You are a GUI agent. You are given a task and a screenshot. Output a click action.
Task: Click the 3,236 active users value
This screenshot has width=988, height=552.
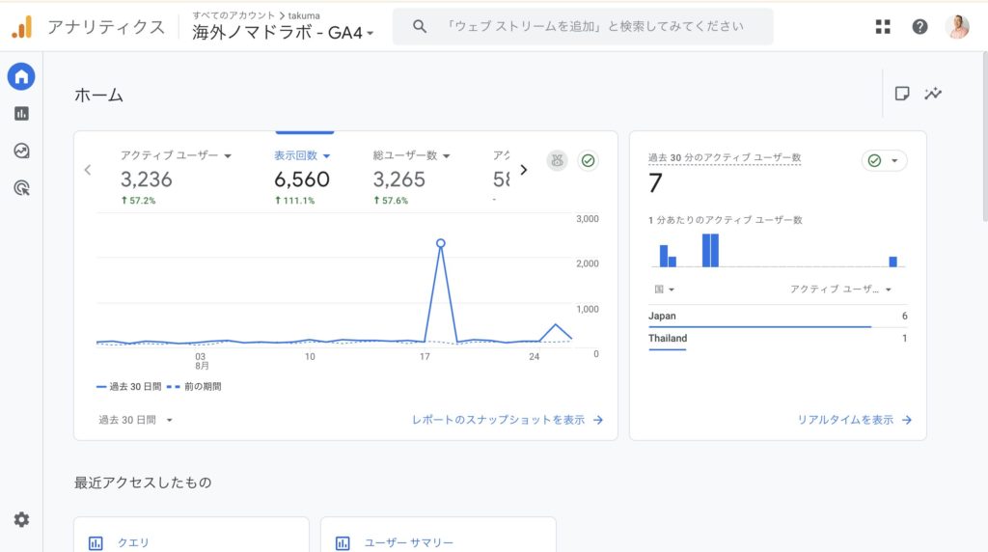point(147,179)
